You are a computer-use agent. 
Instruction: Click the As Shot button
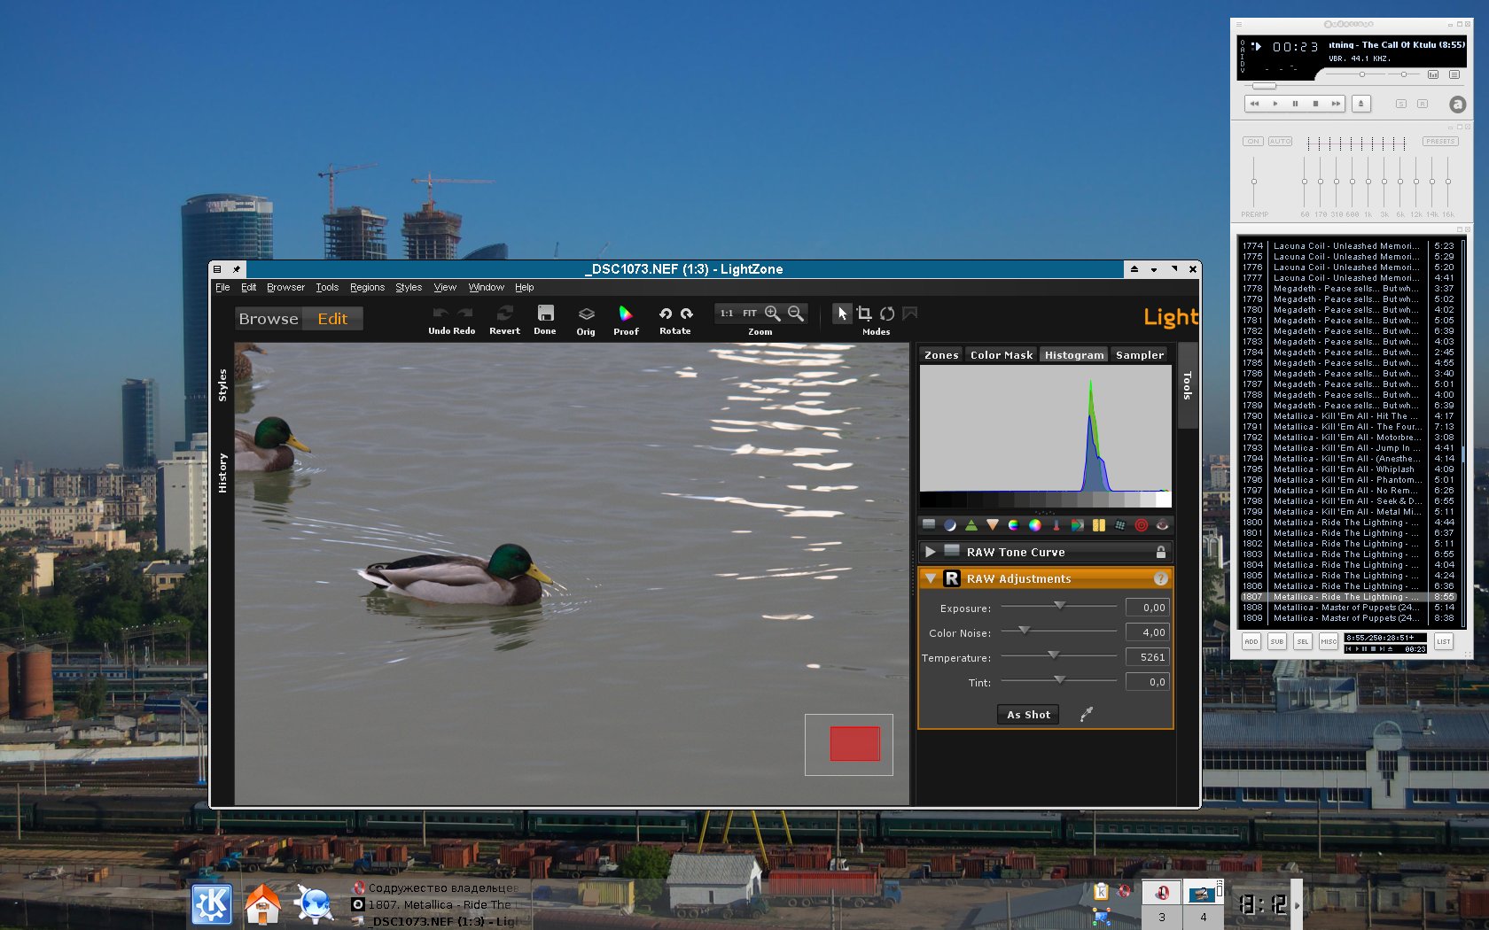pos(1028,715)
